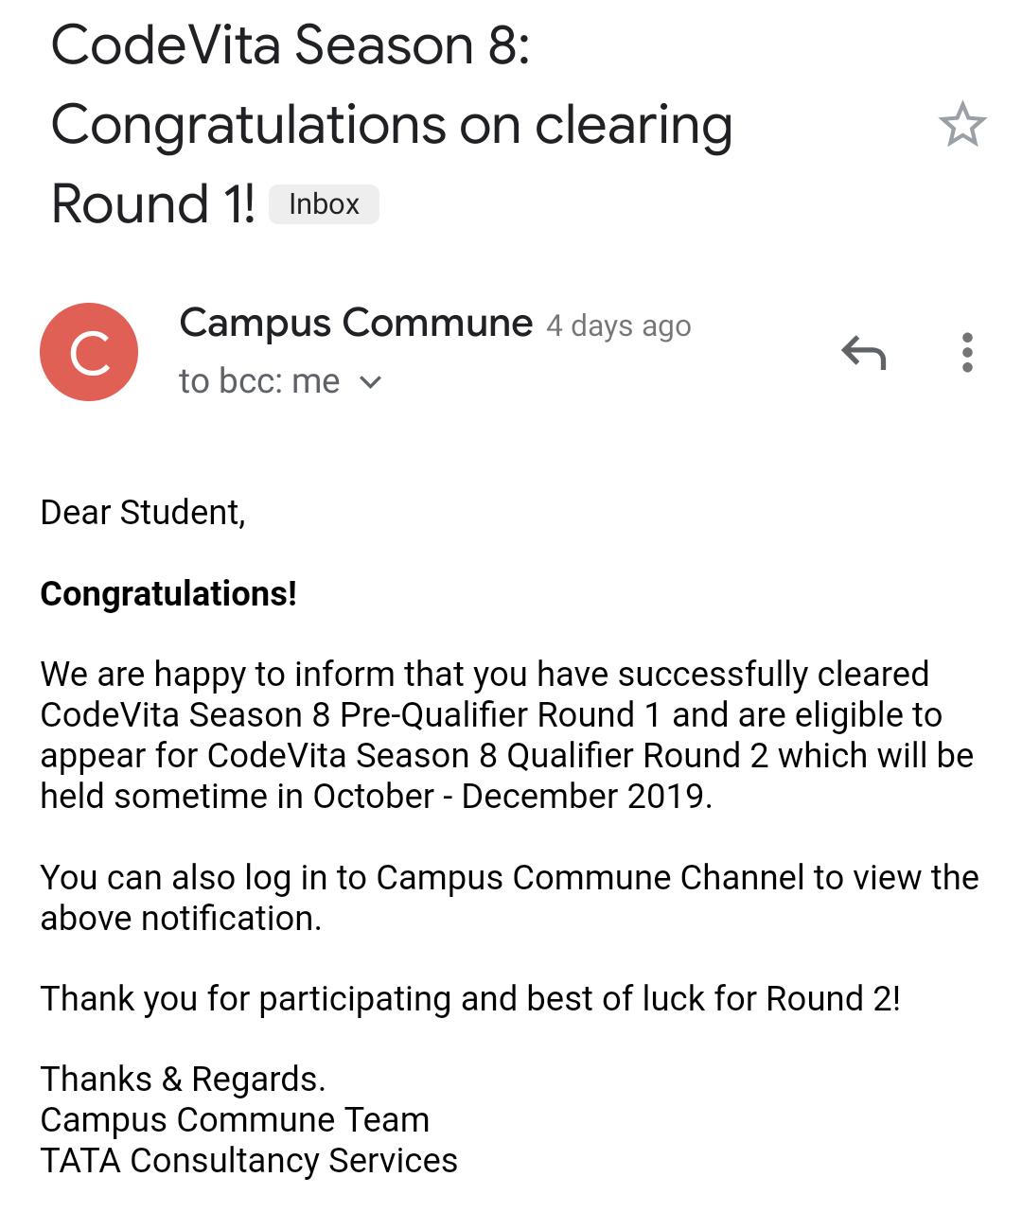Star this CodeVita email
Image resolution: width=1022 pixels, height=1212 pixels.
pyautogui.click(x=962, y=124)
